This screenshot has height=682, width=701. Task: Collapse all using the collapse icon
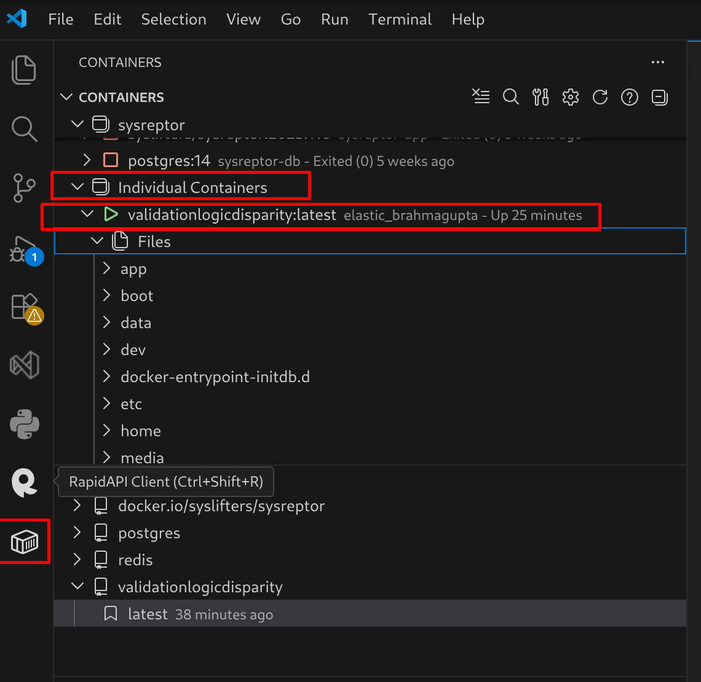(659, 97)
